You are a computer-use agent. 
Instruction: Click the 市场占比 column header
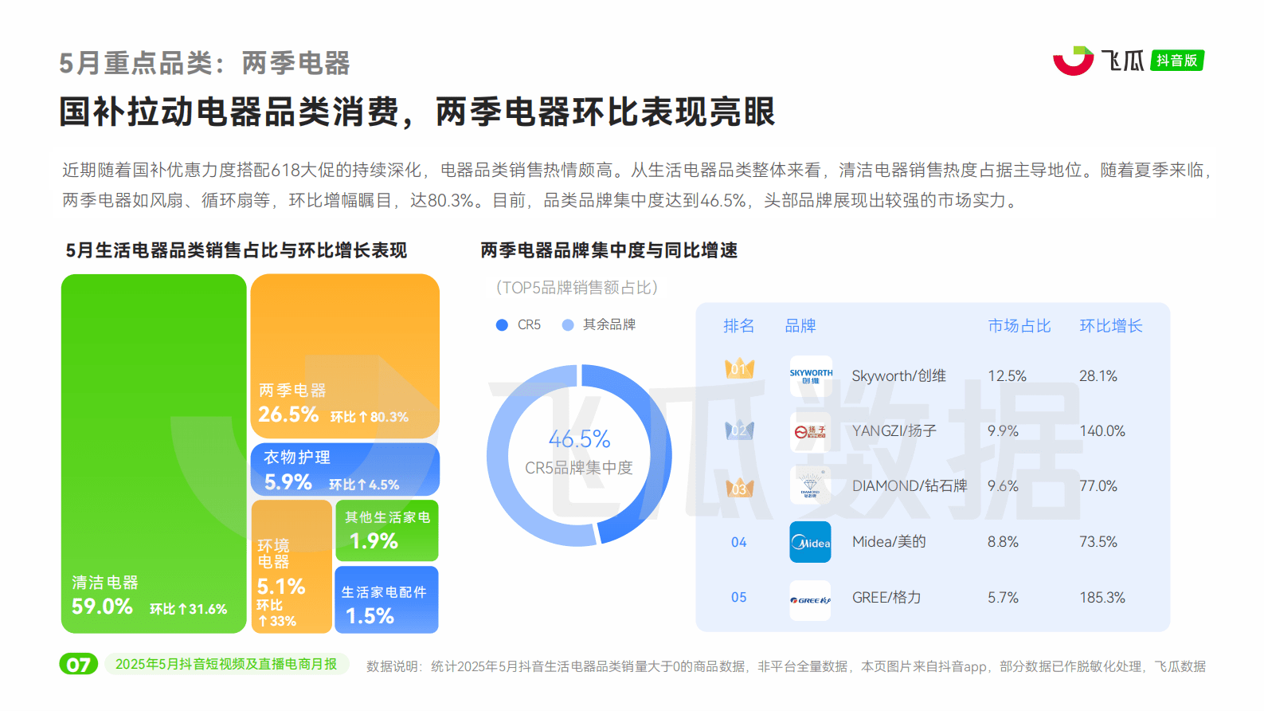(1019, 326)
